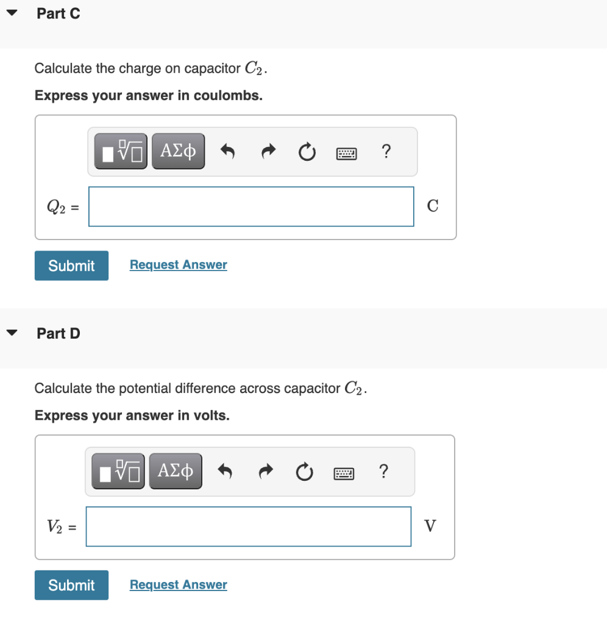Reset the Part C answer field
The height and width of the screenshot is (624, 607).
point(307,151)
